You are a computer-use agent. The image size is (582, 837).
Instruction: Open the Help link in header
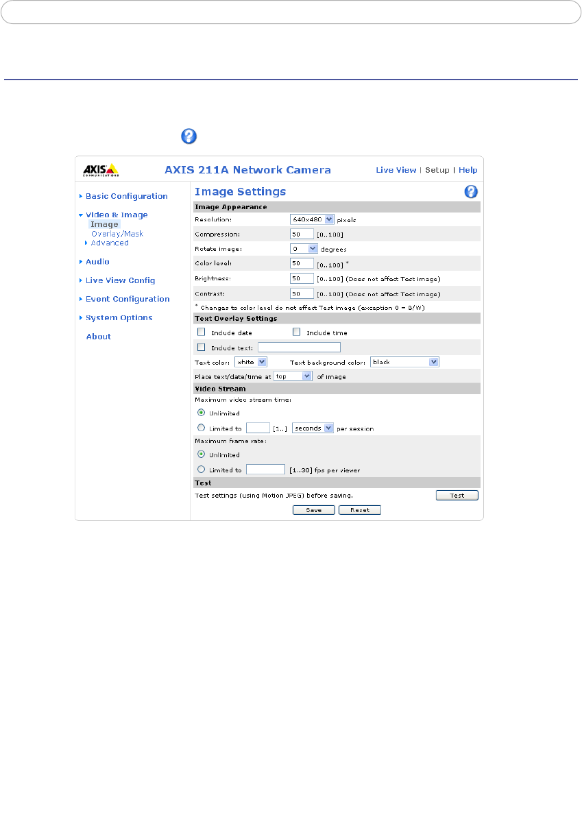click(468, 170)
